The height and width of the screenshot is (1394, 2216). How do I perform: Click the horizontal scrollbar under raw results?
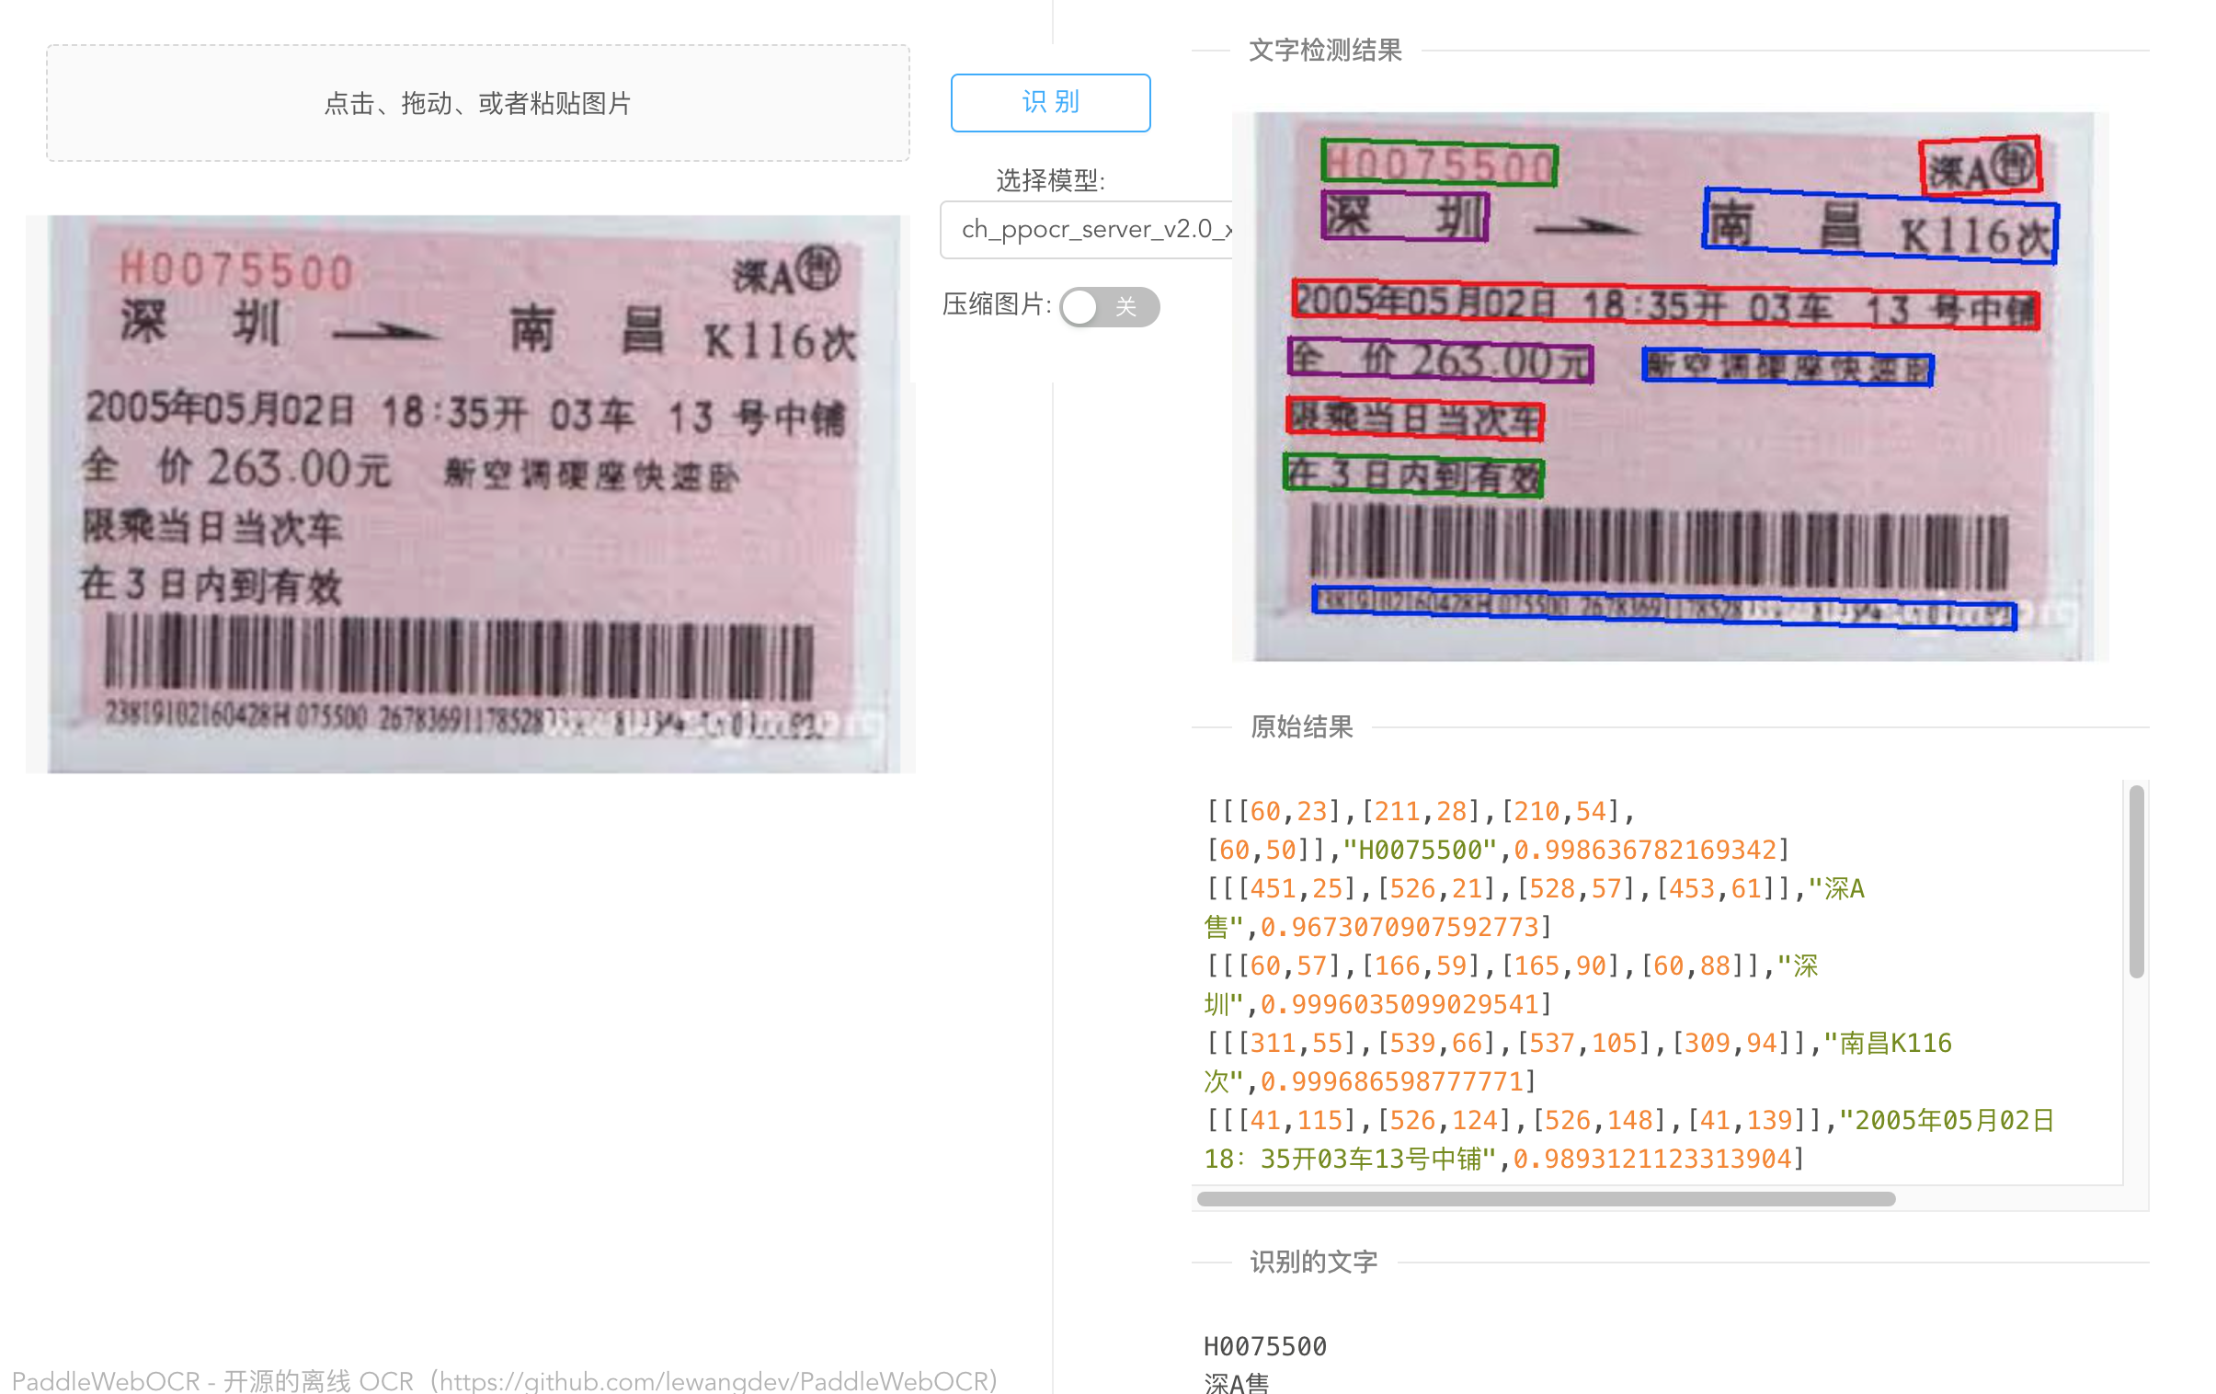click(1546, 1199)
